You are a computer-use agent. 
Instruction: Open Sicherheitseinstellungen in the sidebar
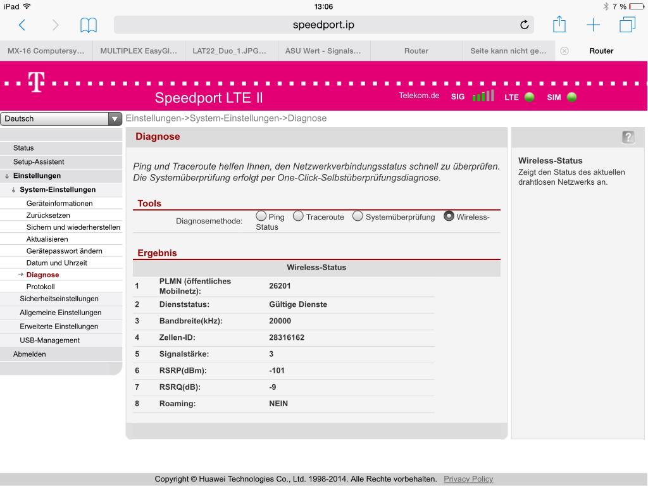coord(61,299)
